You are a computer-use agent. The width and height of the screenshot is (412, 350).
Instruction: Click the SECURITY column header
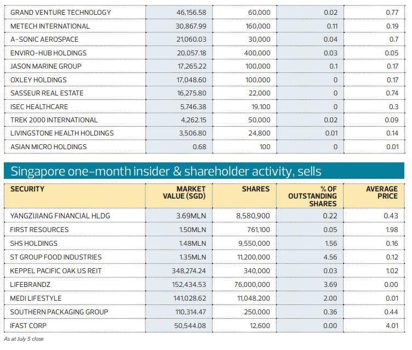coord(27,189)
